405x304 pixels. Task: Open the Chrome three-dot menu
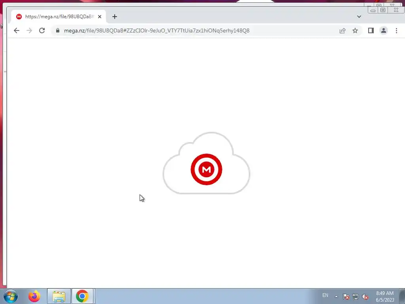pos(396,30)
